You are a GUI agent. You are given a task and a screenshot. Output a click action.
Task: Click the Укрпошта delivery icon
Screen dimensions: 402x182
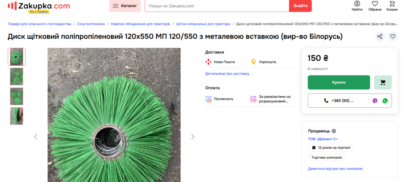click(x=254, y=62)
